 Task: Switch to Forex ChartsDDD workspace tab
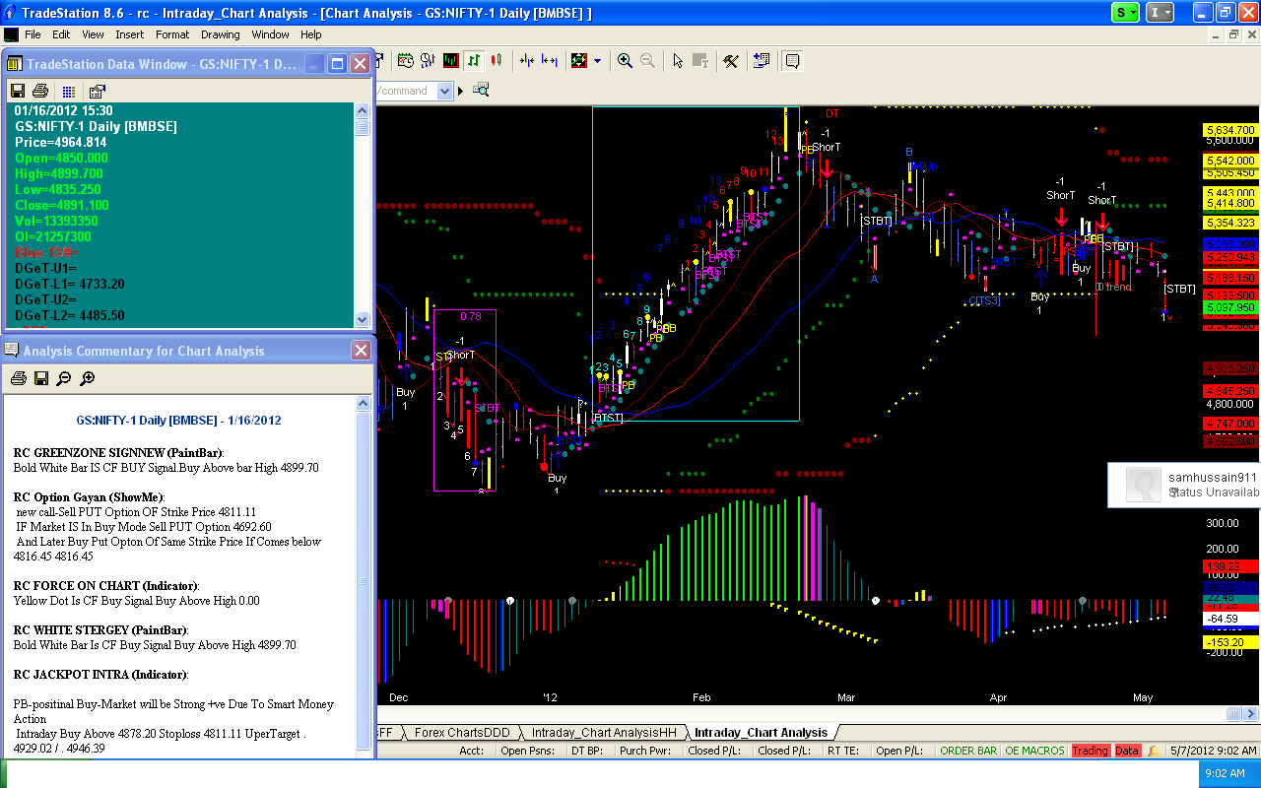pyautogui.click(x=462, y=732)
